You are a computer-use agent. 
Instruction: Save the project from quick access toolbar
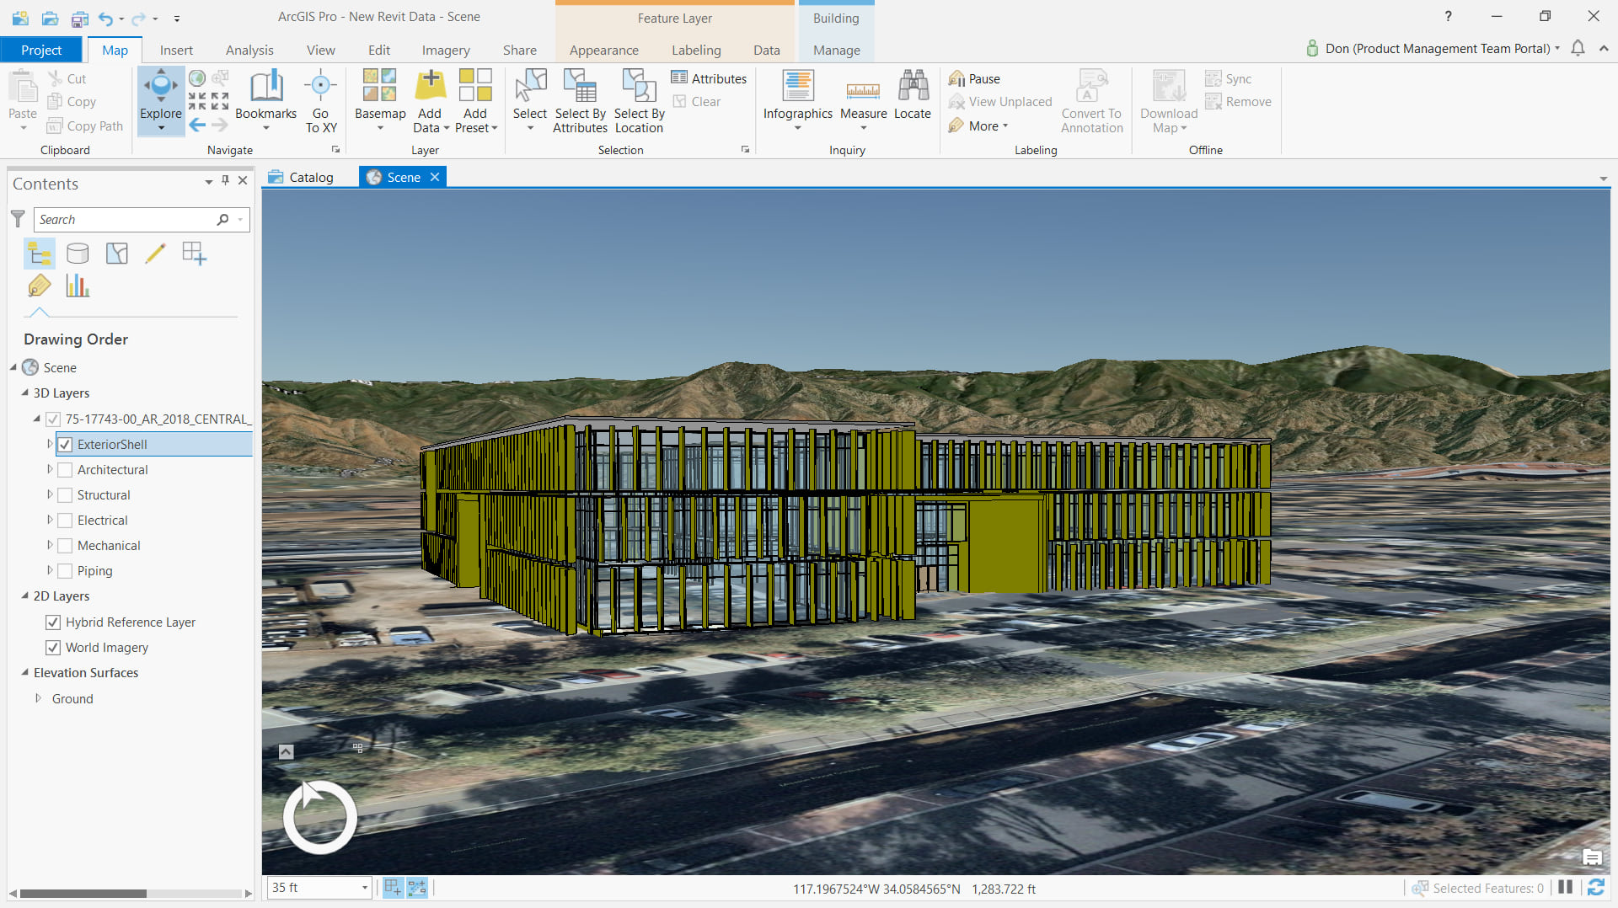[80, 18]
